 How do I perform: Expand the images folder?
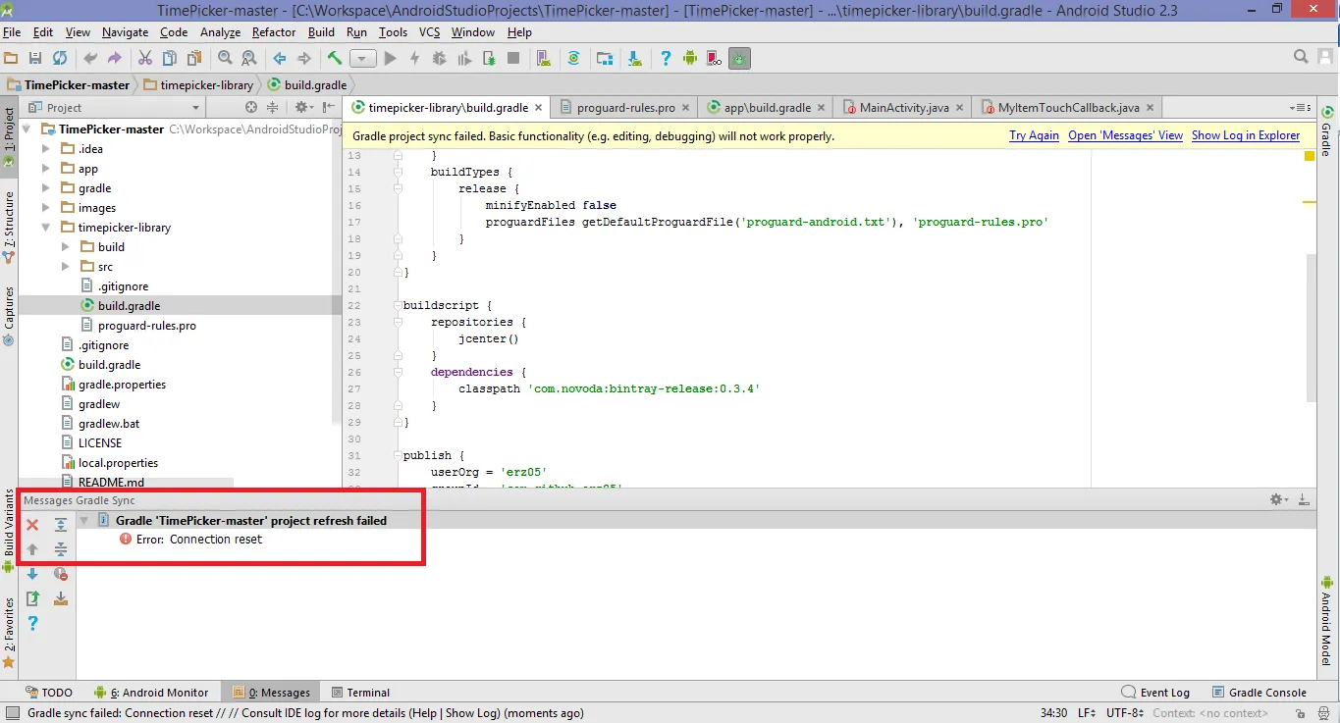point(45,208)
